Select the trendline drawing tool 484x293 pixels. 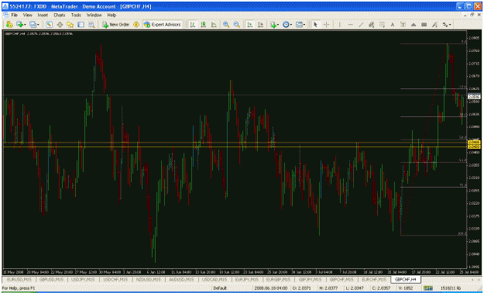[361, 25]
